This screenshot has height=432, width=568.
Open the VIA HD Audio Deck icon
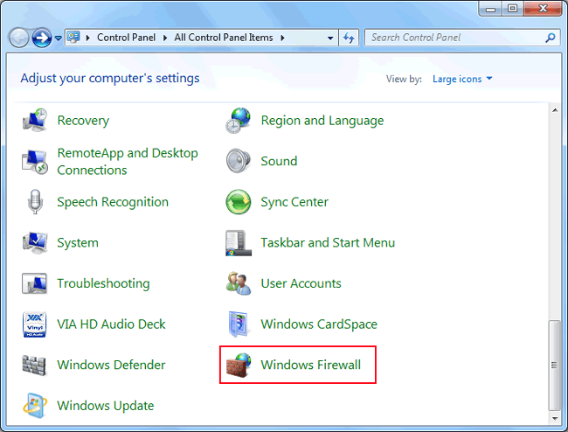click(x=34, y=324)
